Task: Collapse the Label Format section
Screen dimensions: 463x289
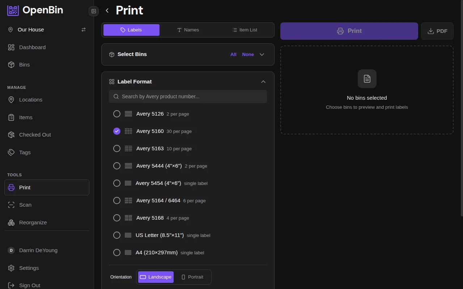Action: 263,82
